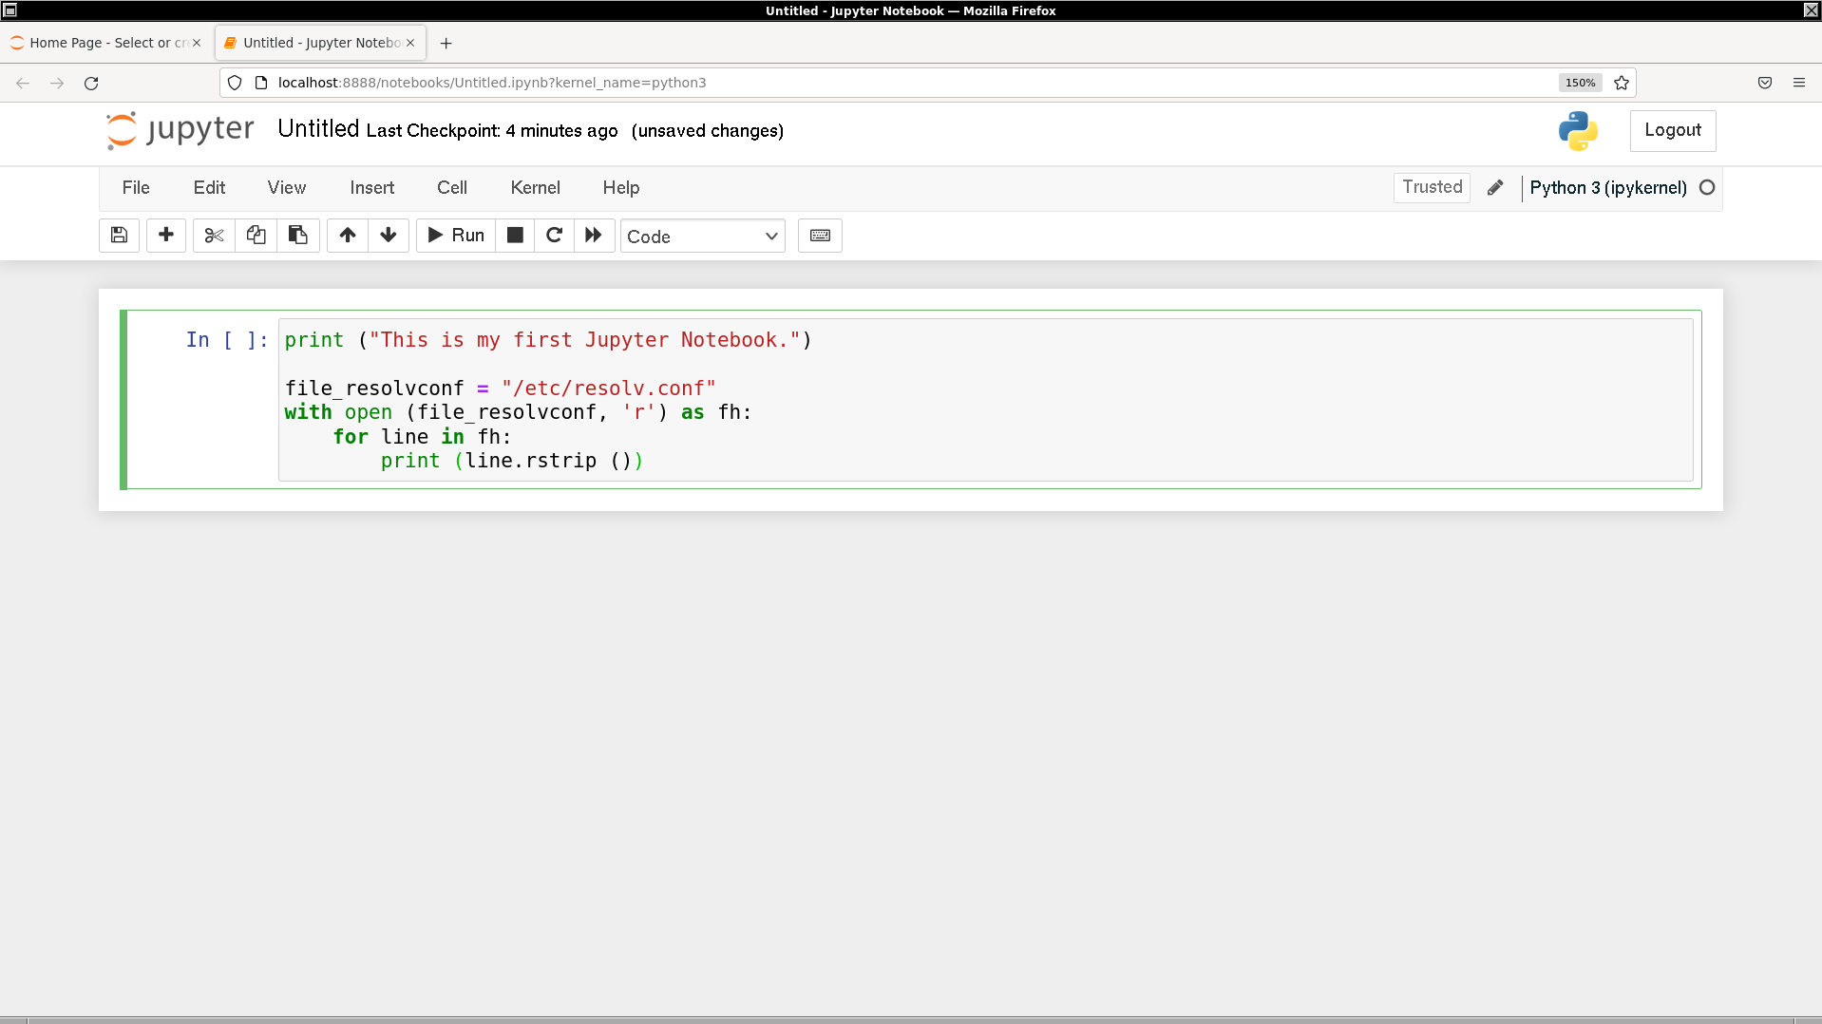
Task: Click the Logout button
Action: (x=1672, y=130)
